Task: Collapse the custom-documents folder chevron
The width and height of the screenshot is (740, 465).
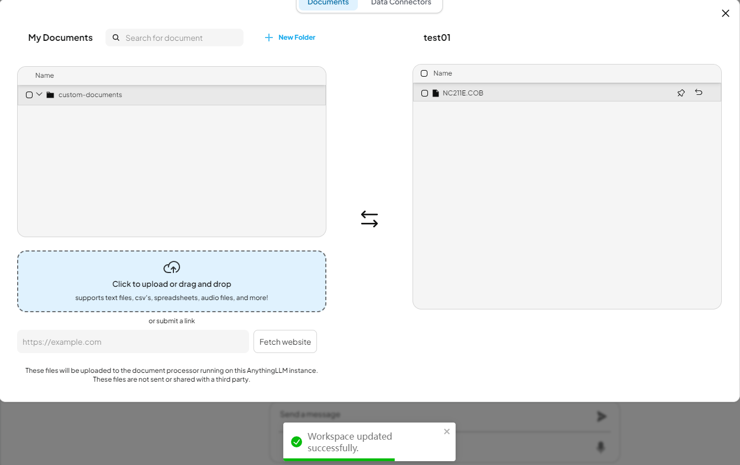Action: (x=39, y=94)
